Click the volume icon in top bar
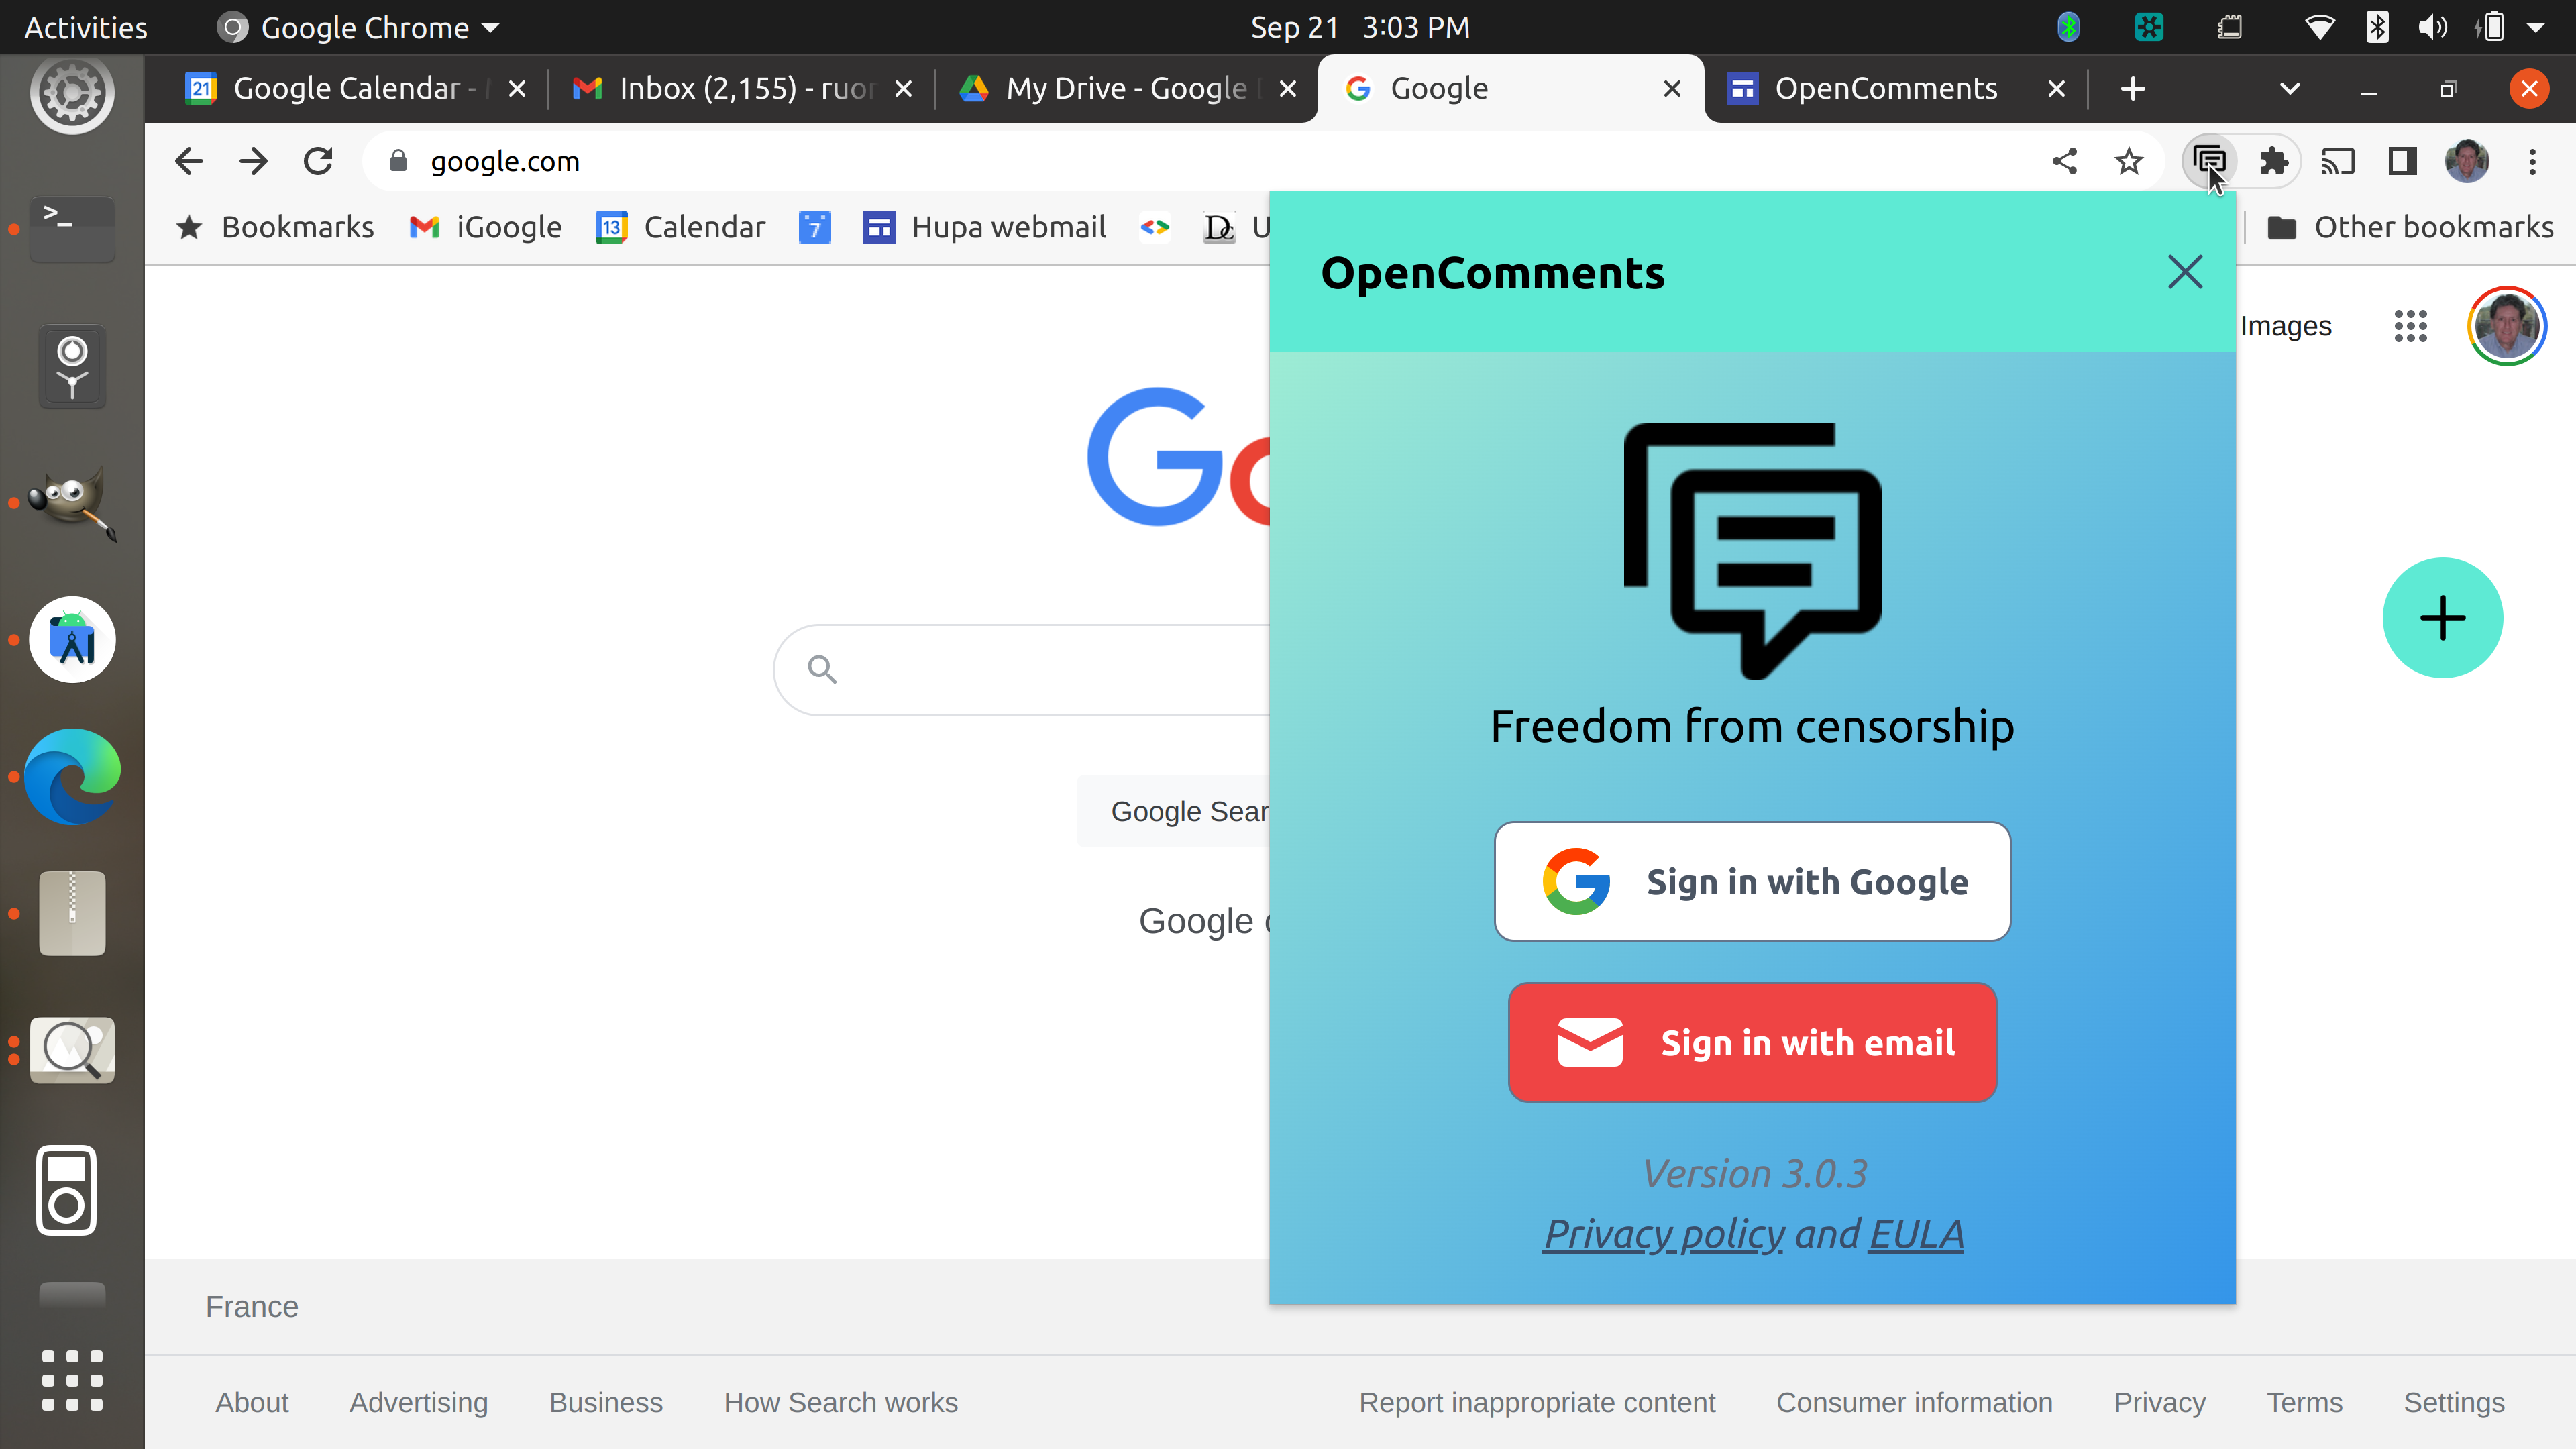 tap(2432, 27)
